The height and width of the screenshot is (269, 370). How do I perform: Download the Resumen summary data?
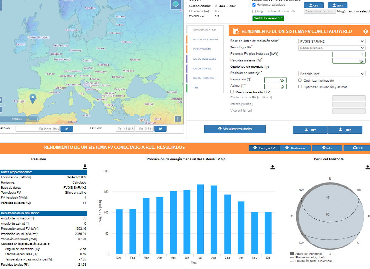pos(85,167)
